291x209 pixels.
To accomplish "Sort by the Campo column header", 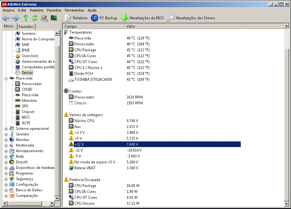I will pyautogui.click(x=93, y=26).
